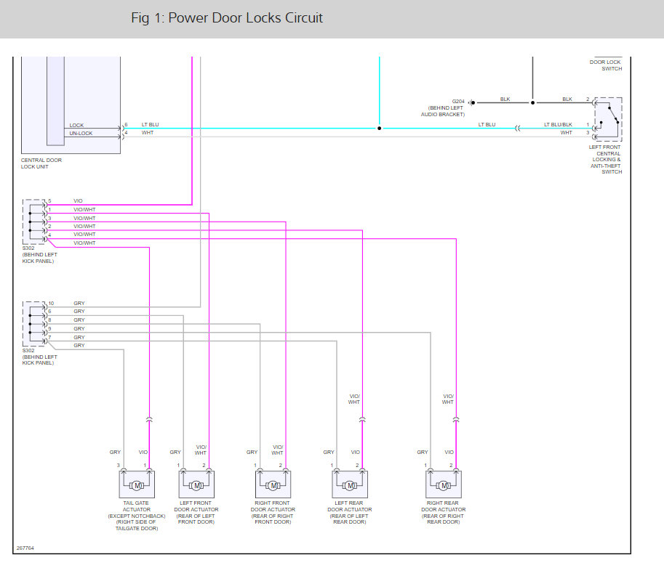Click the 'BLK' label next to switch pin 2

[567, 99]
